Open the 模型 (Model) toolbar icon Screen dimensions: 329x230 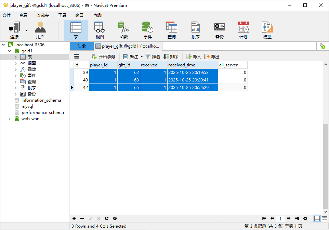tap(267, 30)
